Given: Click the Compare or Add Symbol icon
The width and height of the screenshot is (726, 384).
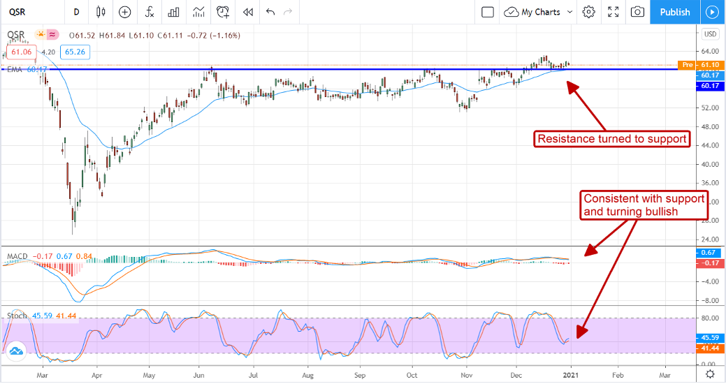Looking at the screenshot, I should [x=124, y=12].
